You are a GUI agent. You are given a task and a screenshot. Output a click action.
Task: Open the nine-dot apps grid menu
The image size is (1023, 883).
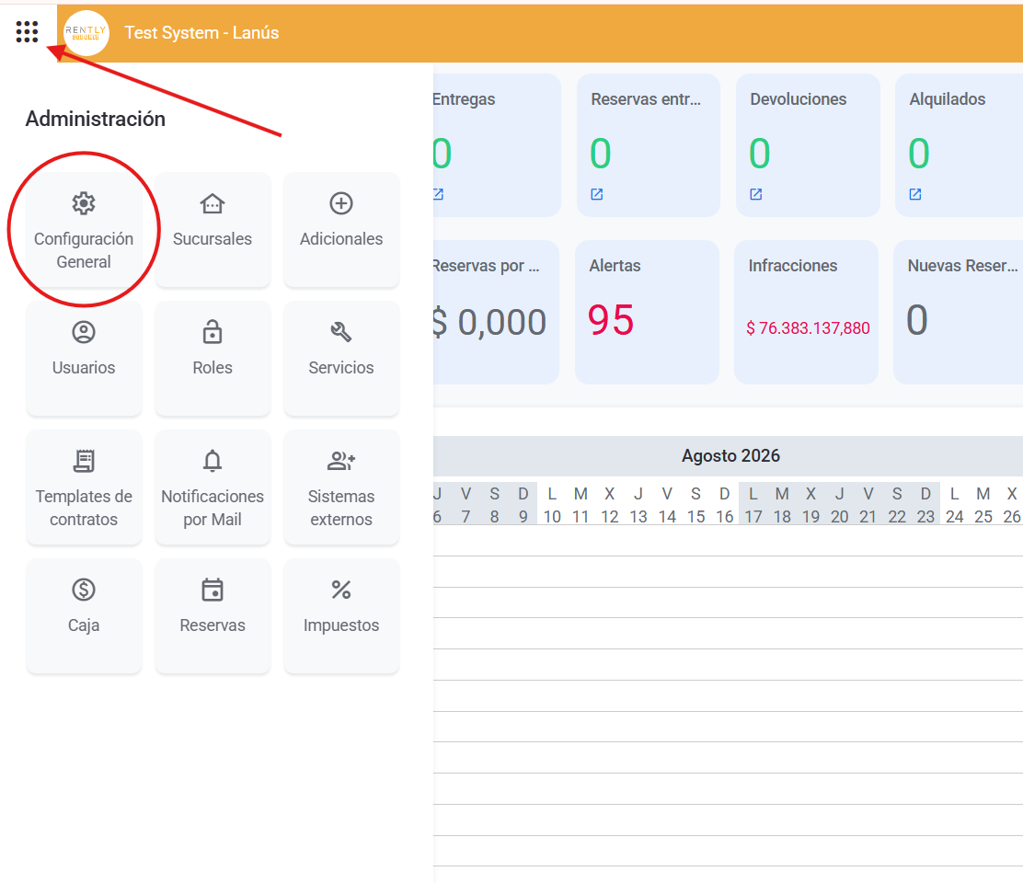click(x=27, y=31)
